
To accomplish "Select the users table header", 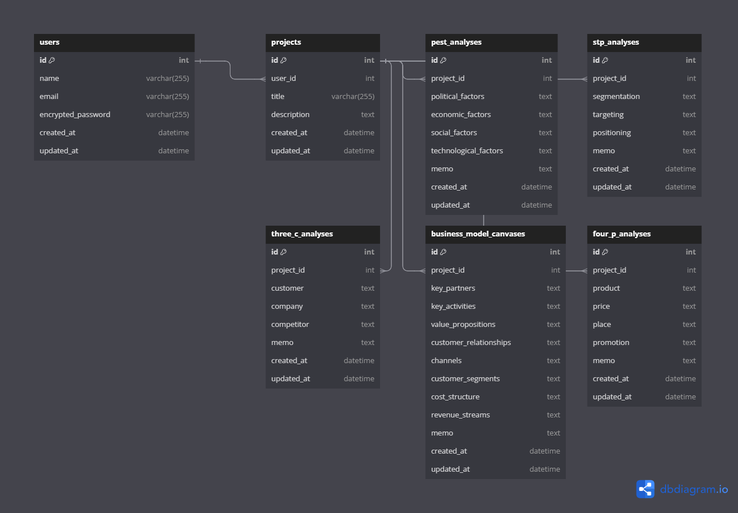I will [x=114, y=42].
